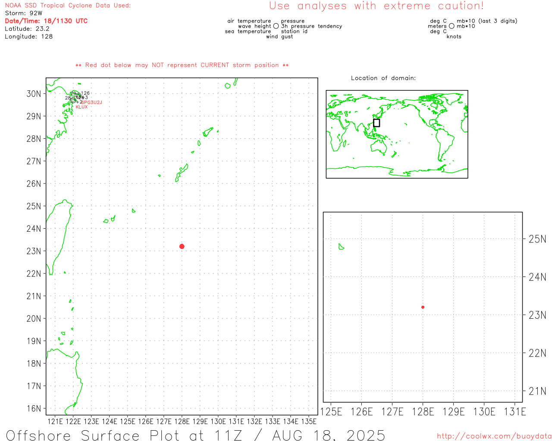The width and height of the screenshot is (552, 441).
Task: Click the 19N latitude axis label
Action: point(34,341)
